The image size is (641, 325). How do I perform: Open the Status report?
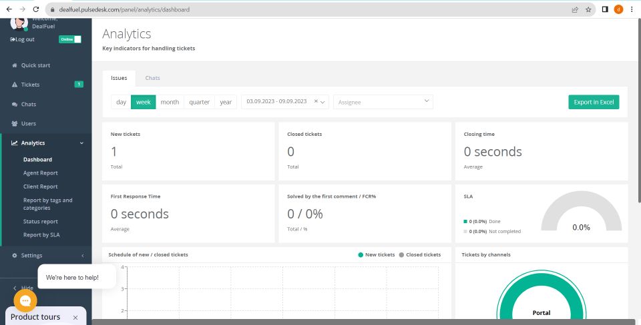click(41, 221)
